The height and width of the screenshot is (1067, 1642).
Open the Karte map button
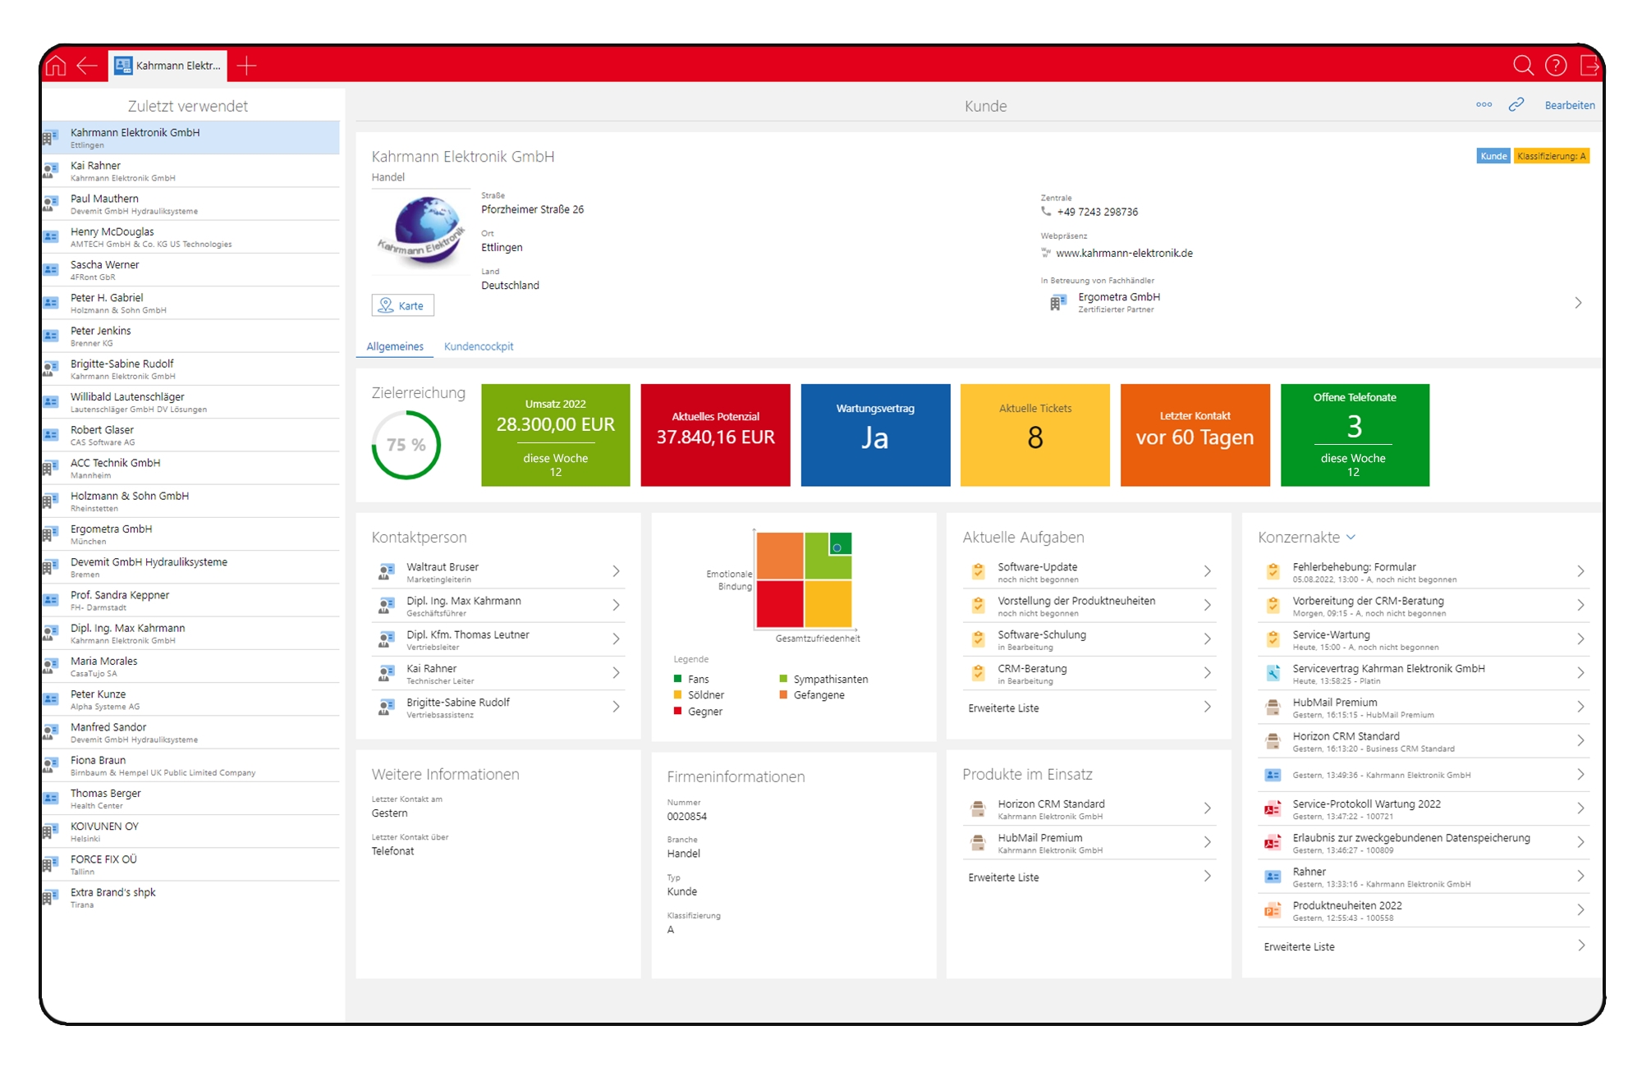pyautogui.click(x=402, y=305)
